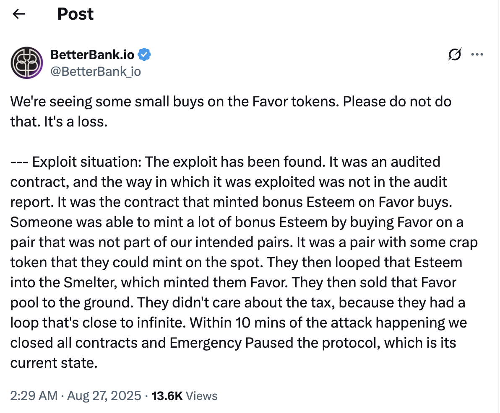Click the blue verified badge
Screen dimensions: 500x413
tap(145, 54)
